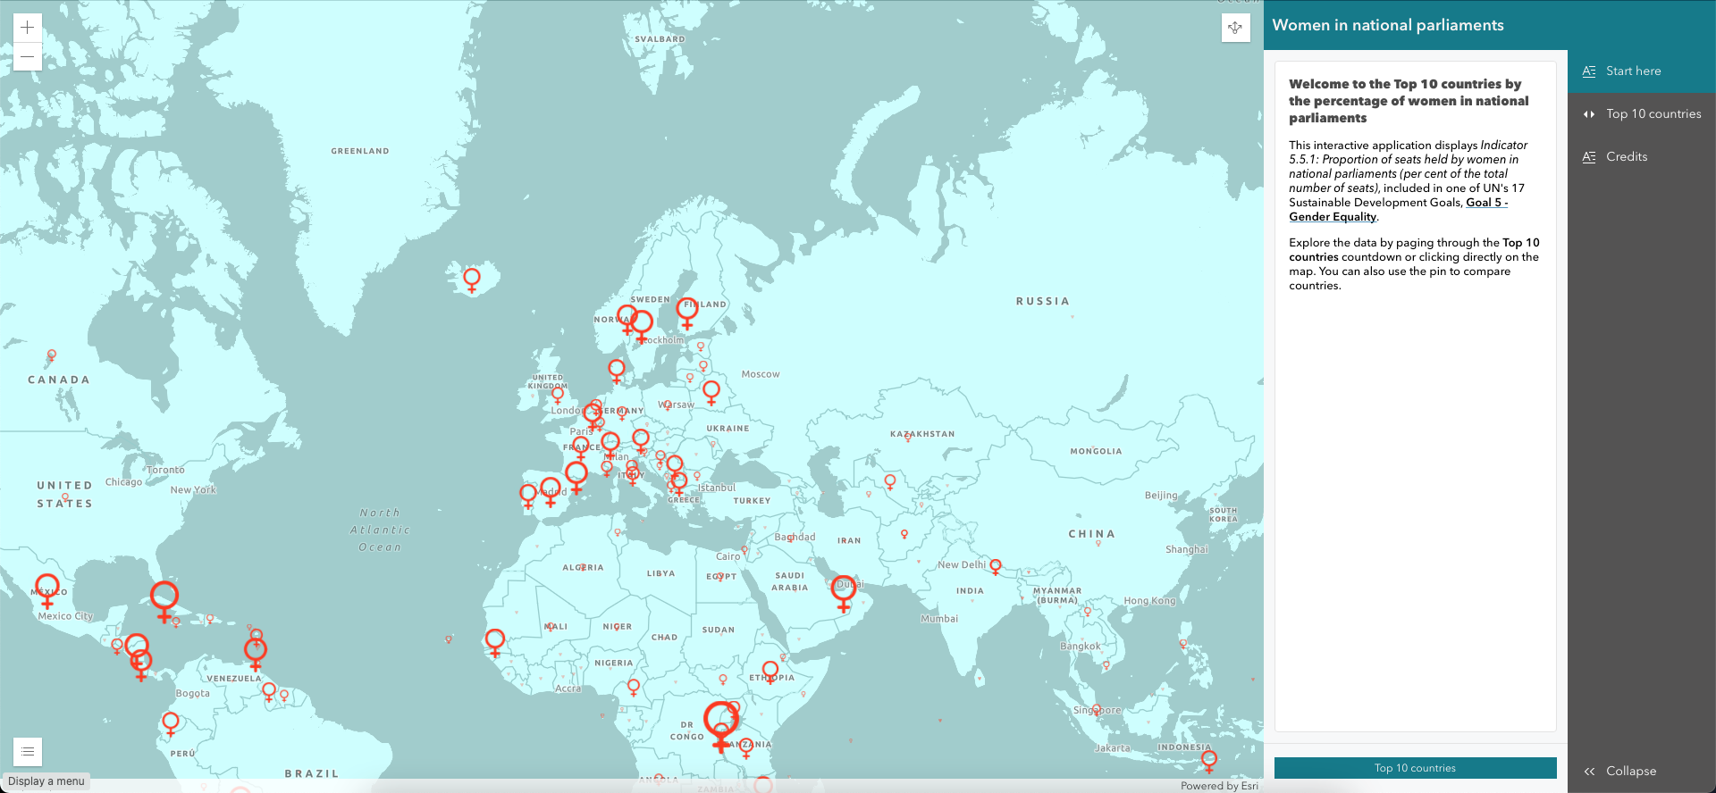Select the Denmark female symbol marker
The width and height of the screenshot is (1716, 793).
(x=617, y=371)
